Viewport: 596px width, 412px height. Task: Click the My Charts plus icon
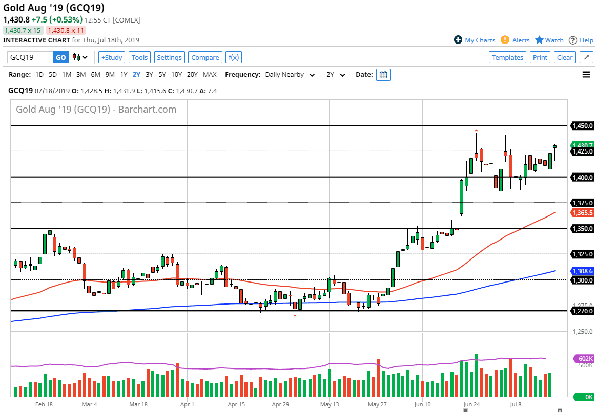[458, 40]
